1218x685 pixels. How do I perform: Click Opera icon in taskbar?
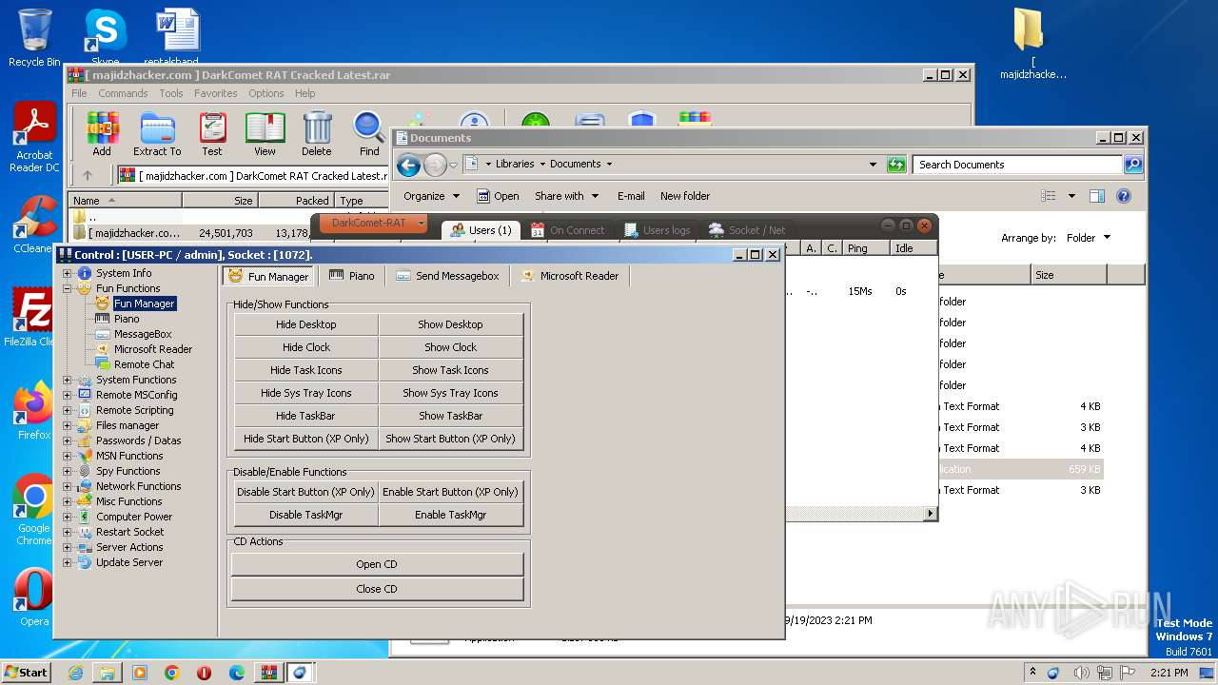205,673
